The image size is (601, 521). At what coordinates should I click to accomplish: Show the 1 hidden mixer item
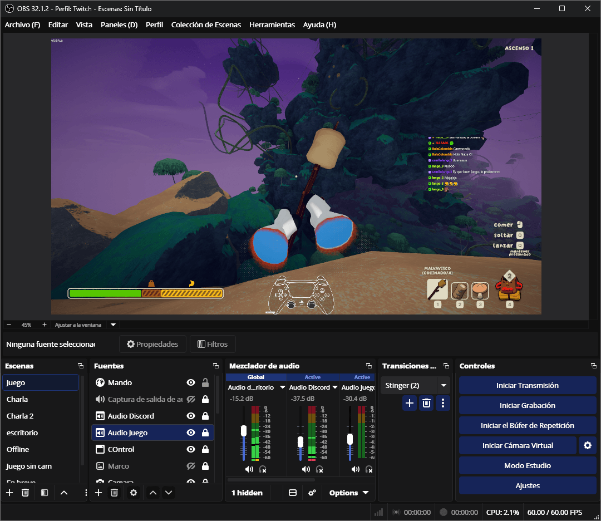(247, 493)
